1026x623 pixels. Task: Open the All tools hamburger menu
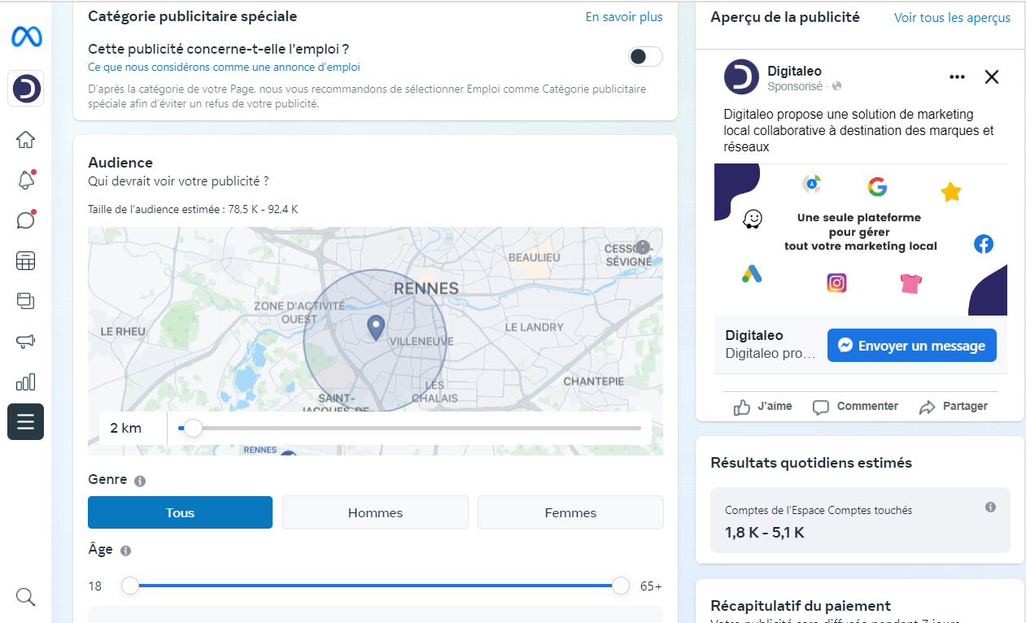click(x=25, y=421)
